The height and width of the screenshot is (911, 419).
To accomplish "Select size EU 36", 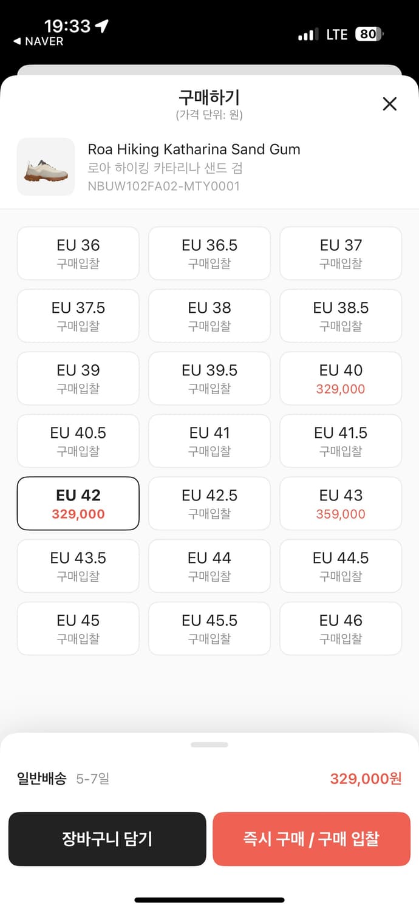I will pyautogui.click(x=78, y=253).
